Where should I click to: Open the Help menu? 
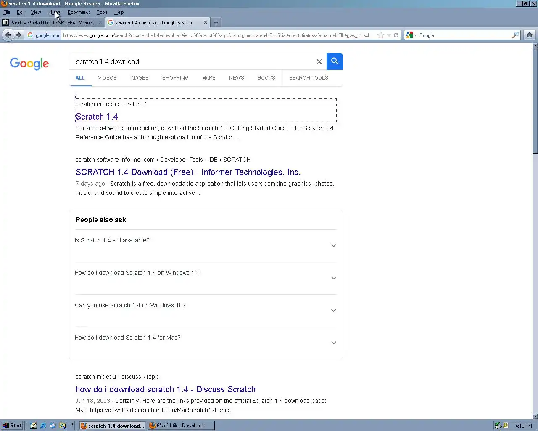[x=119, y=12]
